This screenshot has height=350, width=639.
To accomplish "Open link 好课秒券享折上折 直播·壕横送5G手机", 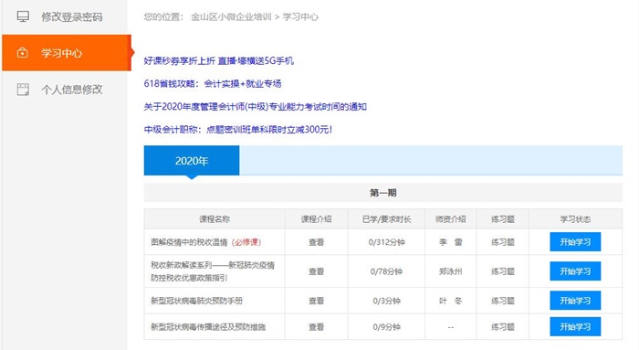I will point(218,61).
